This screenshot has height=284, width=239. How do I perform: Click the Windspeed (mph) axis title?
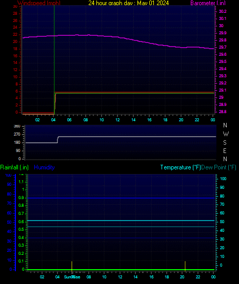tap(39, 3)
